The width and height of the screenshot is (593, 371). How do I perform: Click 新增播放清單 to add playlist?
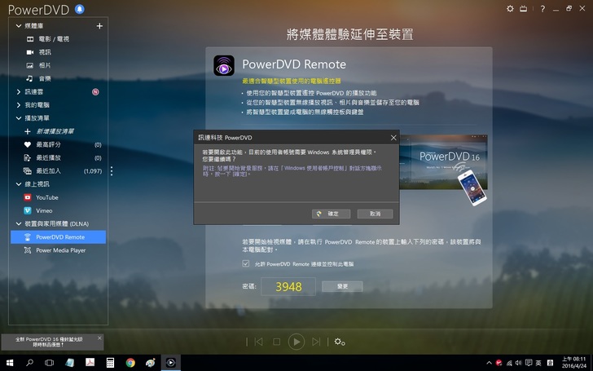[55, 131]
